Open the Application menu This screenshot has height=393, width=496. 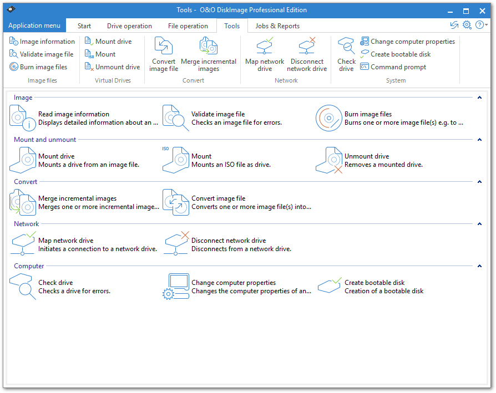coord(34,25)
